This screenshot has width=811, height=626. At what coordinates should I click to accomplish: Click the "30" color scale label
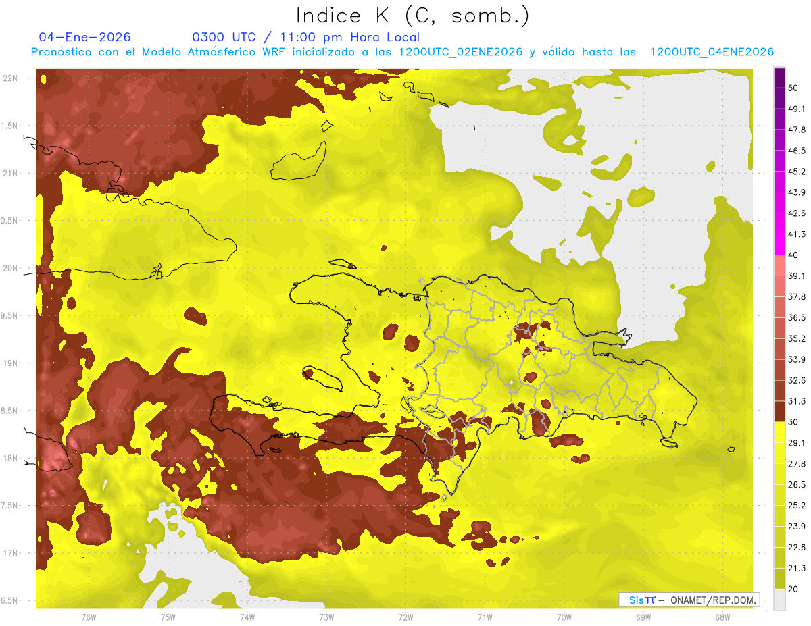pos(794,422)
